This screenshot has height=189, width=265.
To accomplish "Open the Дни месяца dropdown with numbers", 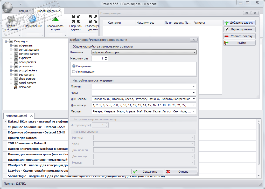I will pos(144,105).
